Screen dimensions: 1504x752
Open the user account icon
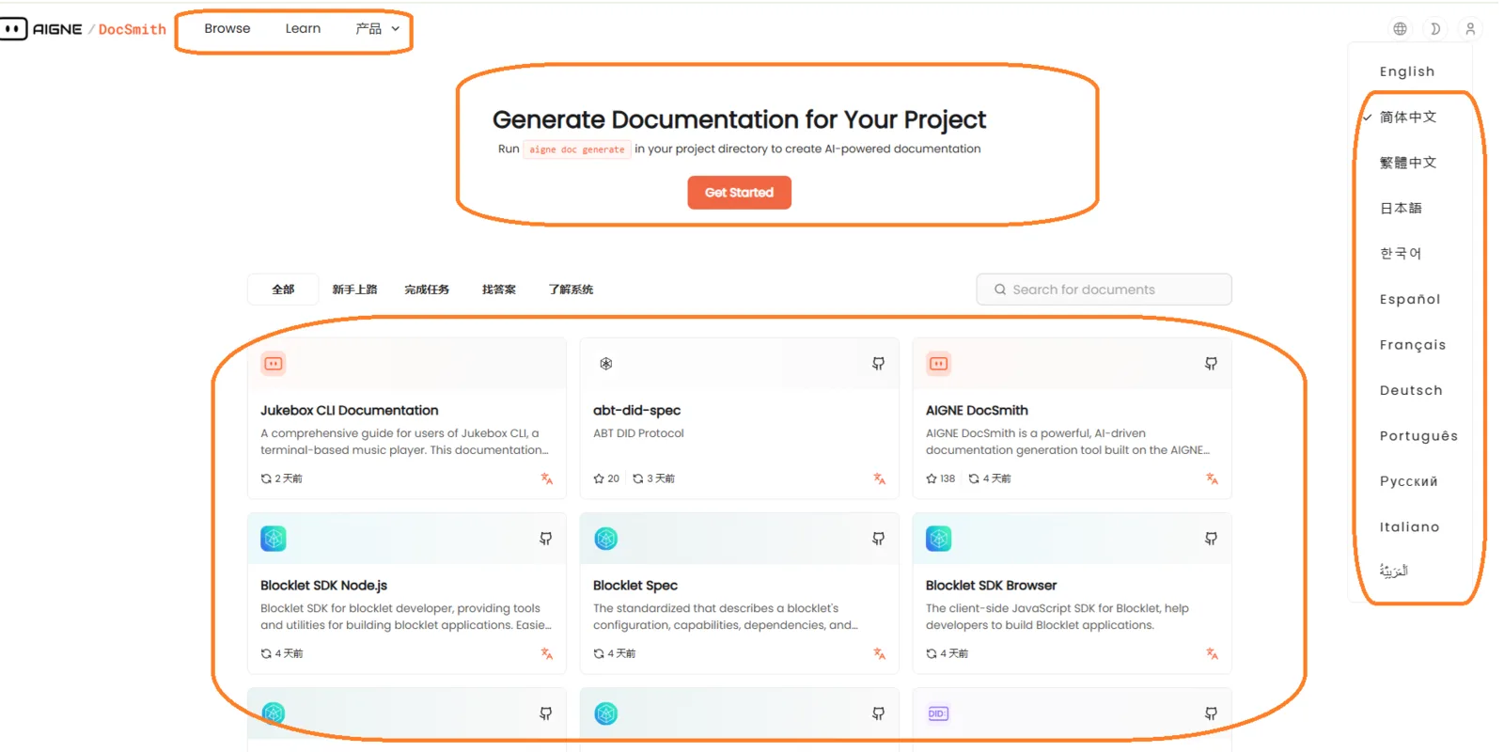pyautogui.click(x=1470, y=29)
